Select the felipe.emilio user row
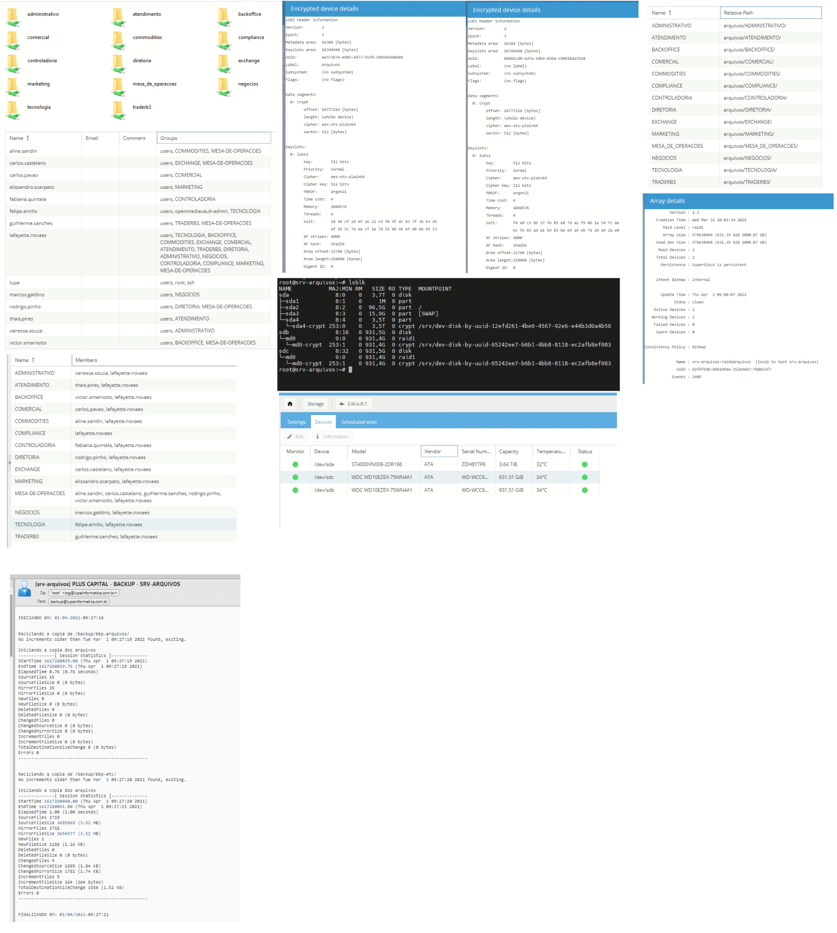 138,211
